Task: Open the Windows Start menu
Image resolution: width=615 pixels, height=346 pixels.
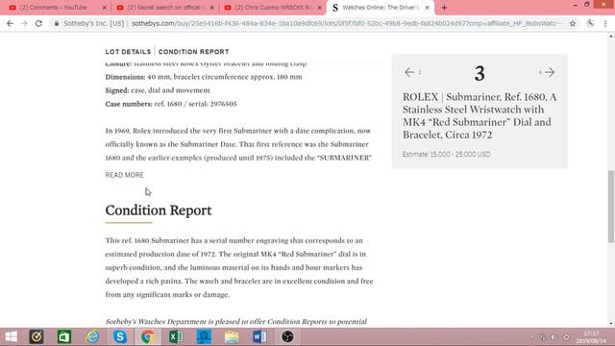Action: click(x=11, y=337)
